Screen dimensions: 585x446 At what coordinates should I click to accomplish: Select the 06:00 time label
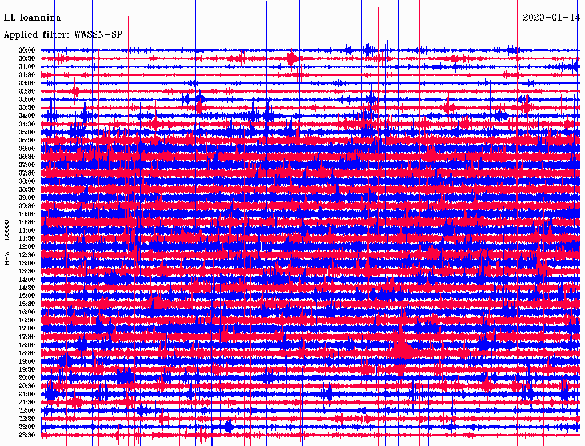click(26, 148)
